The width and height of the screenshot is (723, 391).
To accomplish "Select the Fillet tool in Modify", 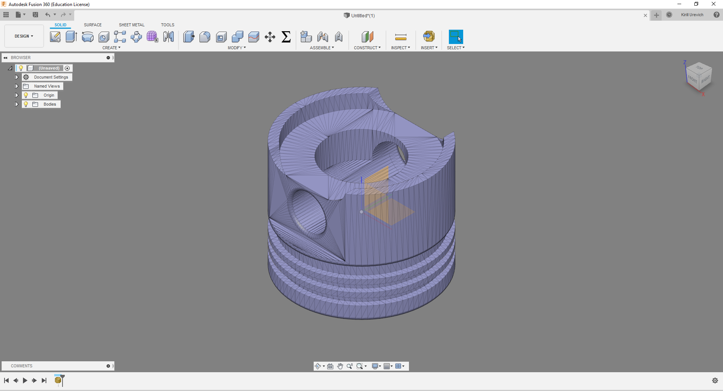I will point(205,36).
